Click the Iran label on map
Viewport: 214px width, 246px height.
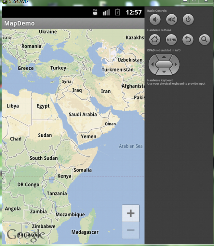(106, 91)
